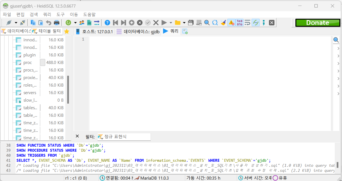
Task: Open dropdown arrow next to folder icon
Action: [x=184, y=23]
